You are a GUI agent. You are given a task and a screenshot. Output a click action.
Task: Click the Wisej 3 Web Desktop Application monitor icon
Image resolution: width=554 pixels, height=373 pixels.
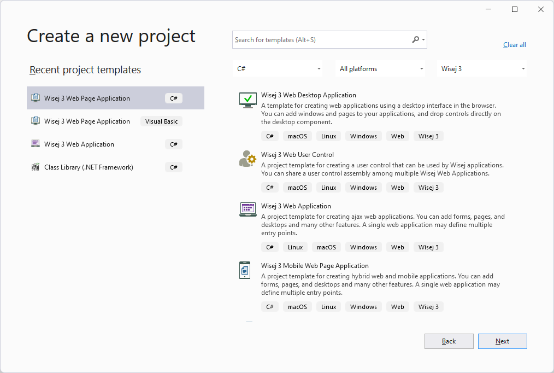tap(247, 100)
